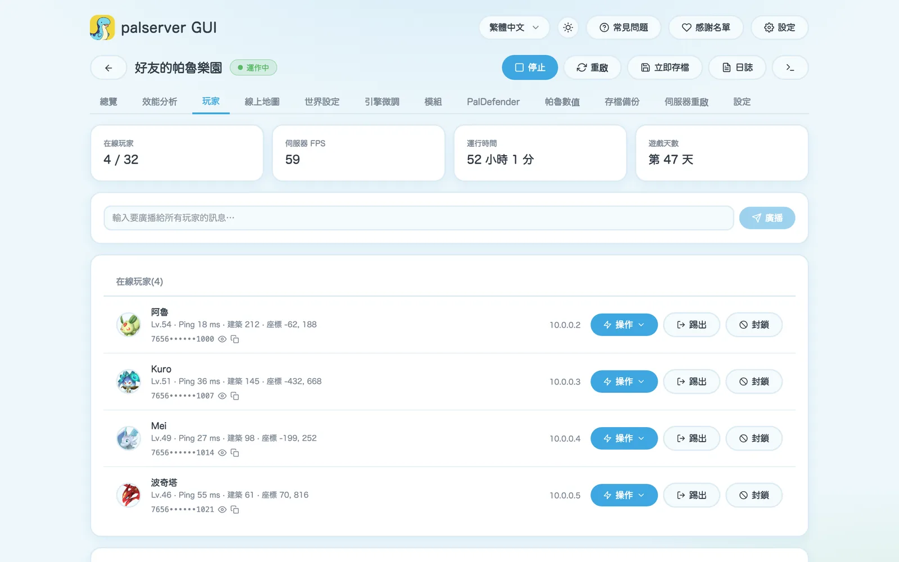Copy 阿魯's Steam ID

coord(235,339)
